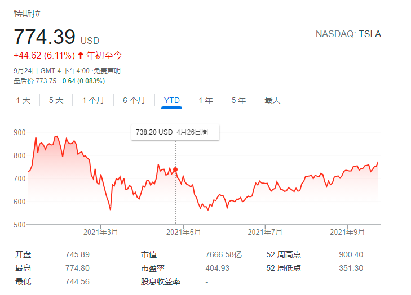Click the NASDAQ: TSLA ticker label
Viewport: 411px width, 295px height.
pos(348,34)
